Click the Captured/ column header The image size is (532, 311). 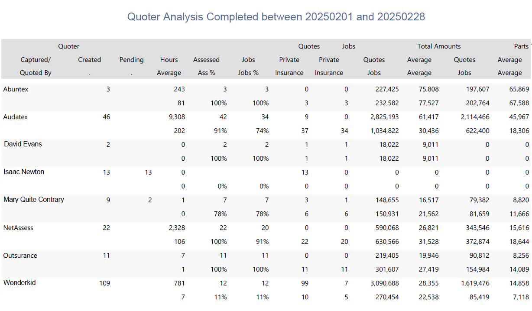click(x=36, y=60)
